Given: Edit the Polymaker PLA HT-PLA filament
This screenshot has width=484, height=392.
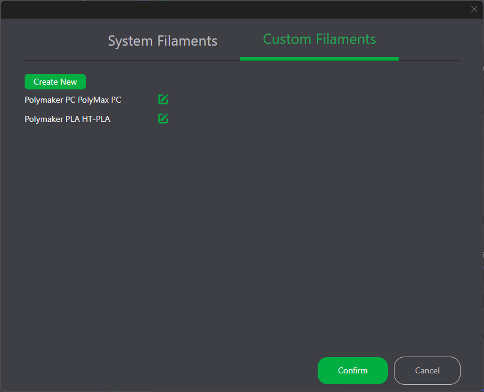Looking at the screenshot, I should click(x=163, y=118).
